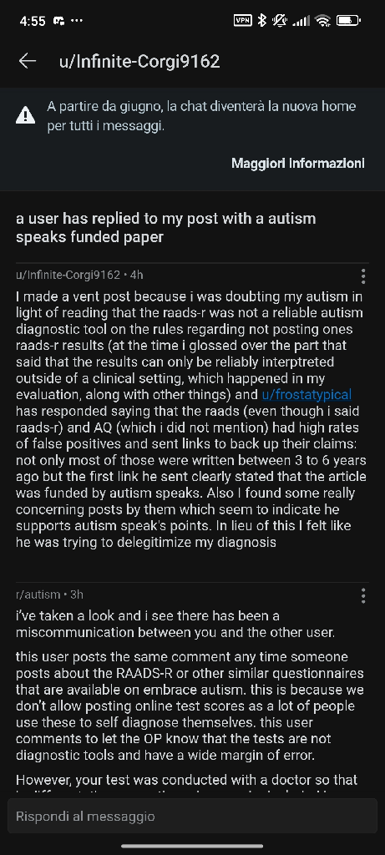Tap the back arrow icon
The image size is (385, 855).
click(28, 61)
